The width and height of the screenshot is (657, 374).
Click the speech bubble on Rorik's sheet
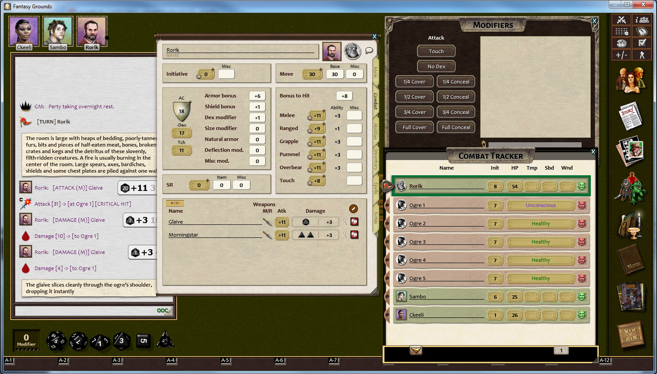(x=369, y=50)
